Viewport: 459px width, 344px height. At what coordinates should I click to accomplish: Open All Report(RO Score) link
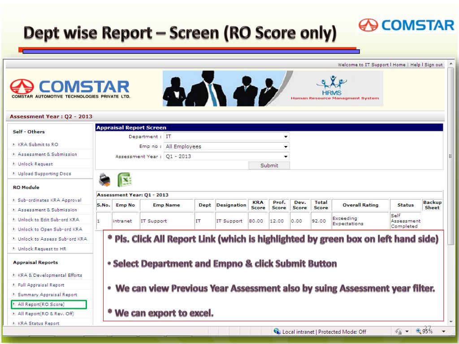coord(41,304)
